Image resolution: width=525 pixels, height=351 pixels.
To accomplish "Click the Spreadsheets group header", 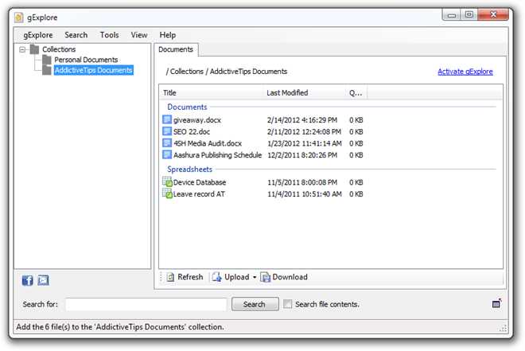I will click(x=189, y=170).
